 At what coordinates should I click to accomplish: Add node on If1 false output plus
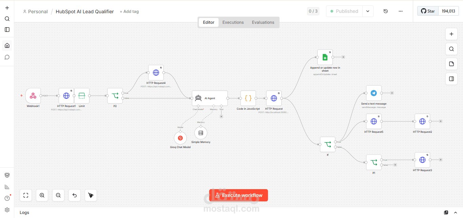(x=395, y=165)
